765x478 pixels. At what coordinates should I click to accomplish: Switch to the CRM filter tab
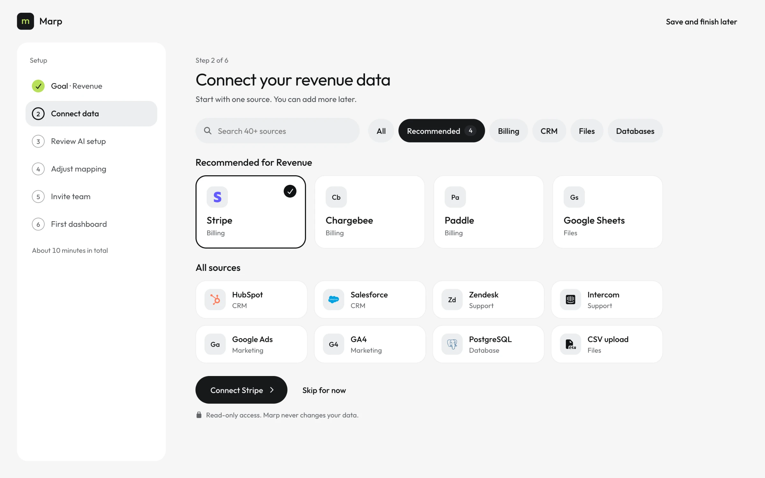tap(549, 131)
